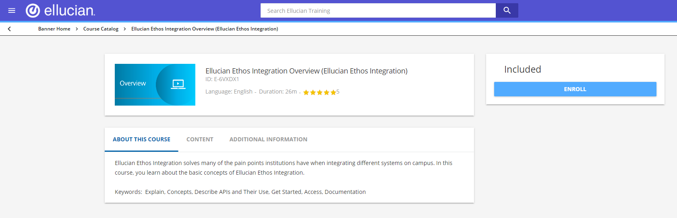Switch to the Content tab
The image size is (677, 218).
(200, 139)
